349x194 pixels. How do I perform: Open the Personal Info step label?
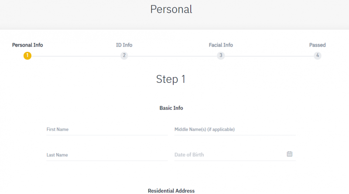[x=27, y=45]
